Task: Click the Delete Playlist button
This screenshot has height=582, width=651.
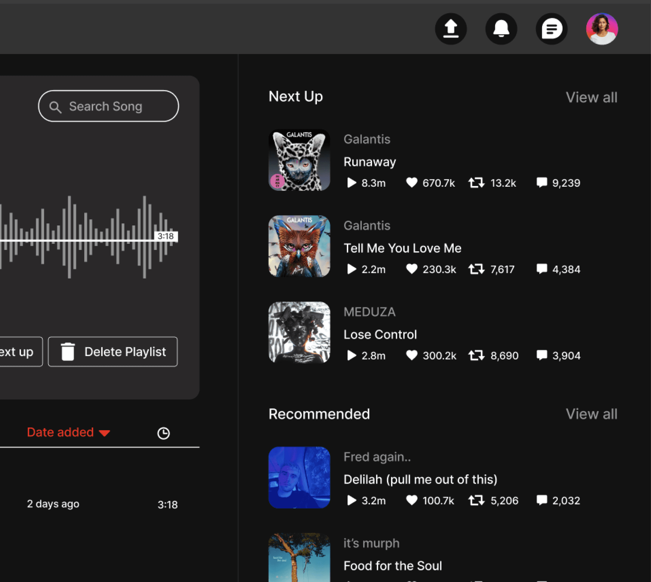Action: point(113,352)
